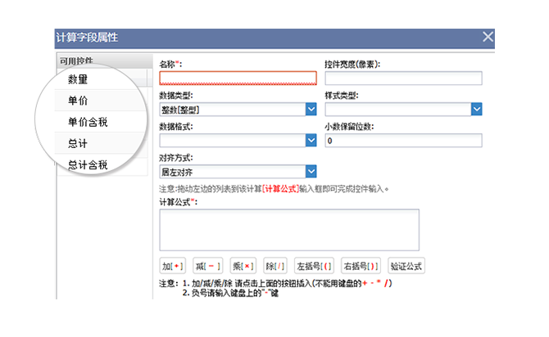
Task: Click the 小数保留位数 input field
Action: (x=402, y=141)
